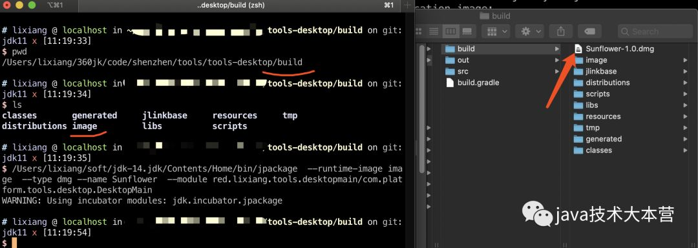Image resolution: width=698 pixels, height=248 pixels.
Task: Click 'generated' in the ls output
Action: click(x=94, y=116)
